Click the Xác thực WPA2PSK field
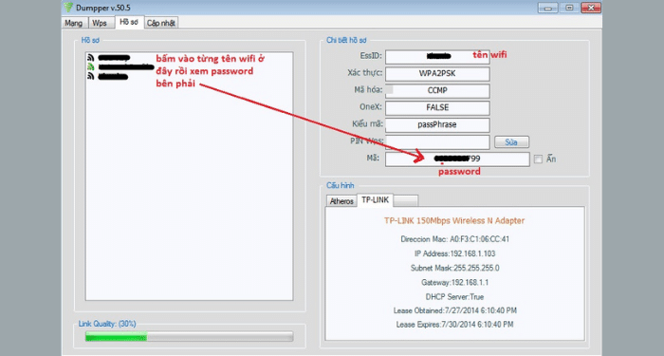This screenshot has width=664, height=356. click(437, 74)
